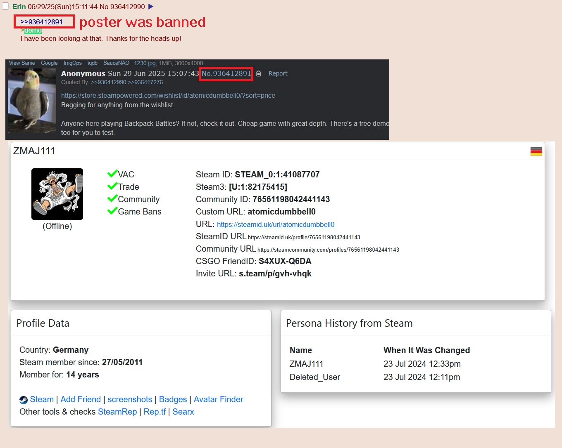Click the Deleted_User persona history name
Image resolution: width=562 pixels, height=448 pixels.
315,377
